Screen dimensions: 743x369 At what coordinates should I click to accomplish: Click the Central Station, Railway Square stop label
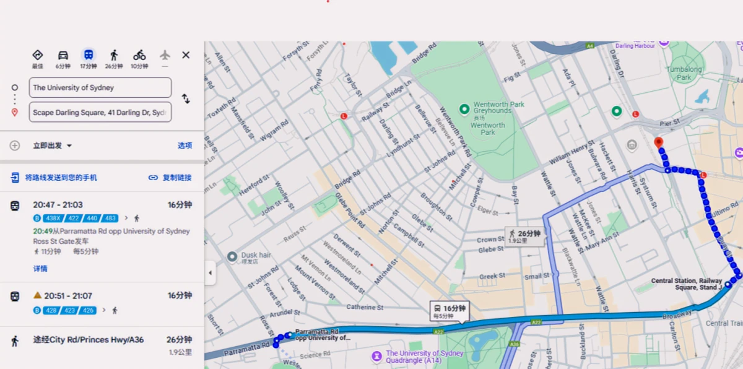[687, 284]
